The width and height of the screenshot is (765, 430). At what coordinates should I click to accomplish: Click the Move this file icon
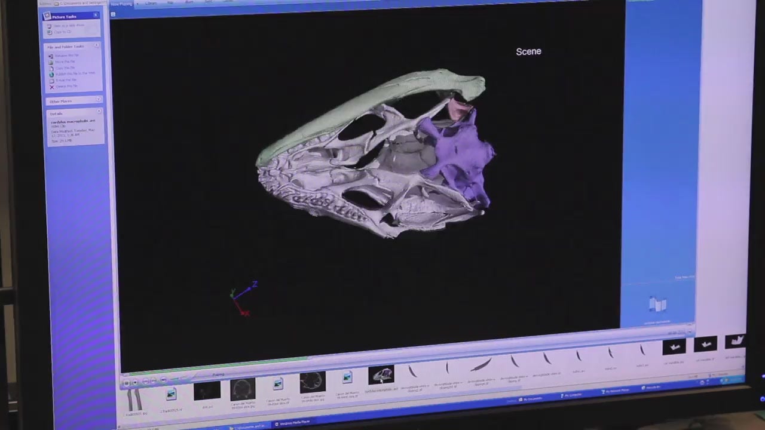(x=51, y=62)
